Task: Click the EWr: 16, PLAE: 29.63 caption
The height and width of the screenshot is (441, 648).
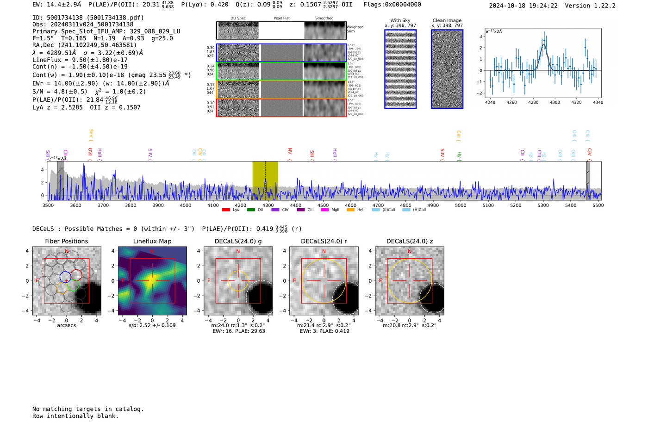Action: [239, 331]
